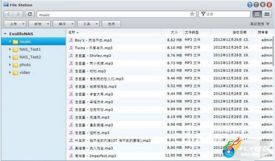The height and width of the screenshot is (161, 275).
Task: Click the 9.44 MB size cell
Action: click(x=174, y=94)
